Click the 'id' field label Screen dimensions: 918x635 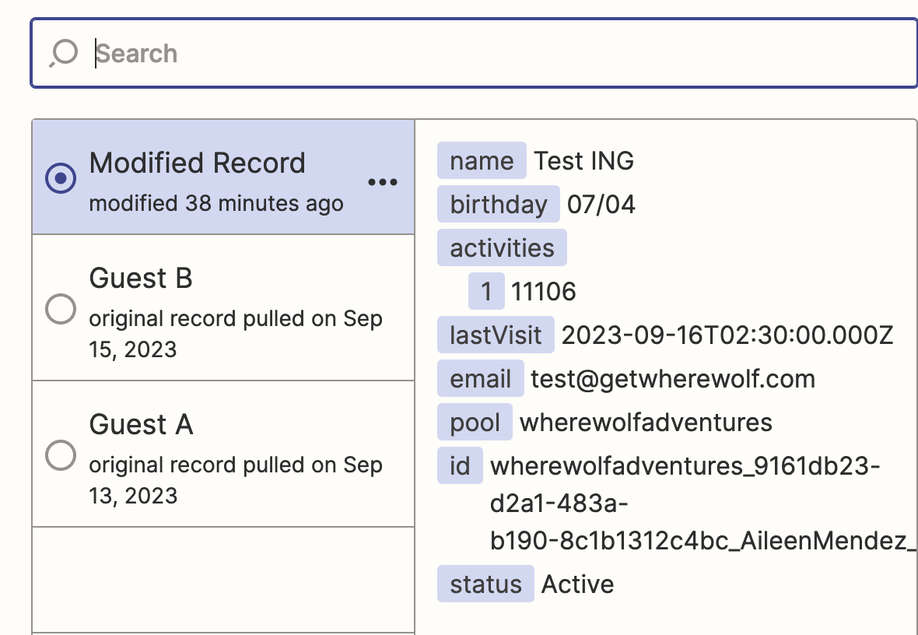point(461,465)
